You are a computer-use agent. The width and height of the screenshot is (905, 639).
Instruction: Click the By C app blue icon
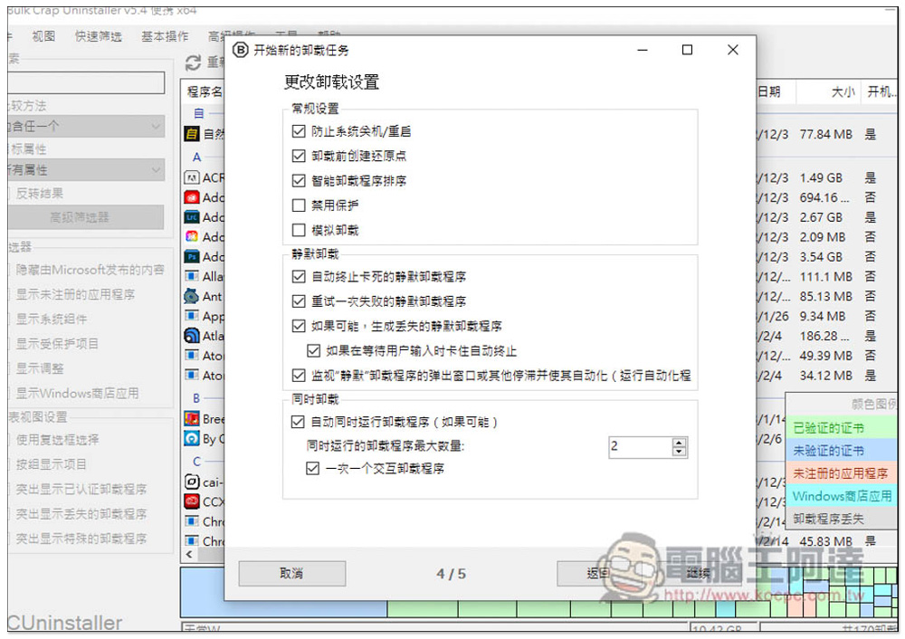click(x=192, y=439)
